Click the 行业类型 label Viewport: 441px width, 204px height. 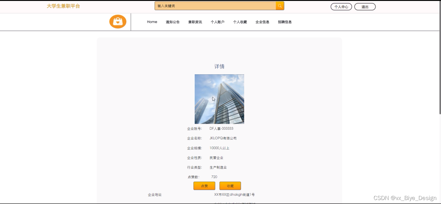tap(194, 168)
